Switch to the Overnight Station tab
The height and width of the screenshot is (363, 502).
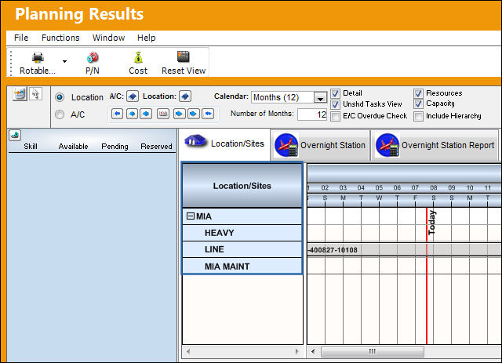(x=320, y=145)
